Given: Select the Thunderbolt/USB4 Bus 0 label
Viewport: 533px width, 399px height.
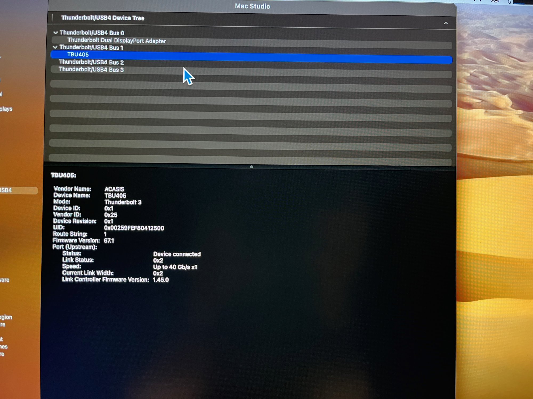Looking at the screenshot, I should coord(92,33).
